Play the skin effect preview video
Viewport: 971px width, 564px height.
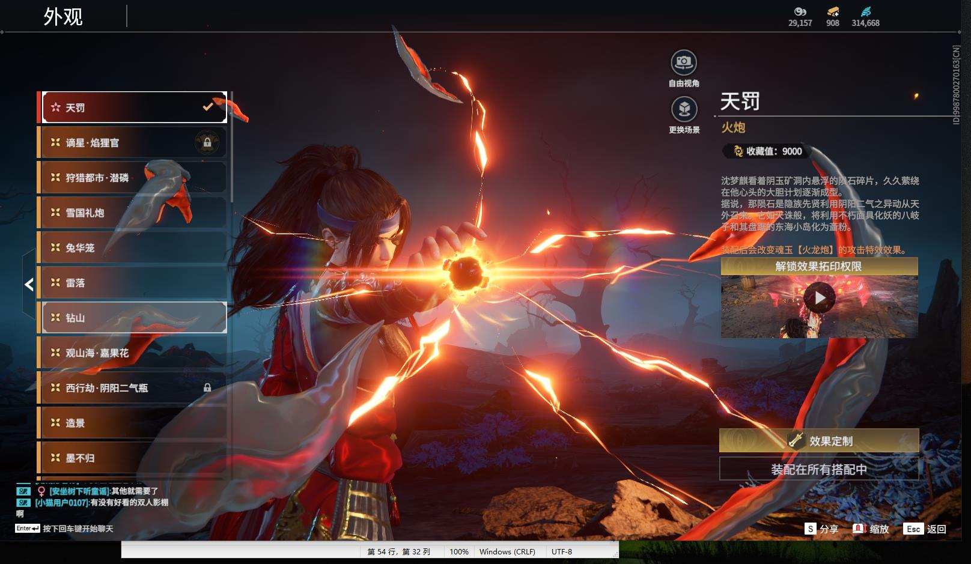pyautogui.click(x=820, y=299)
